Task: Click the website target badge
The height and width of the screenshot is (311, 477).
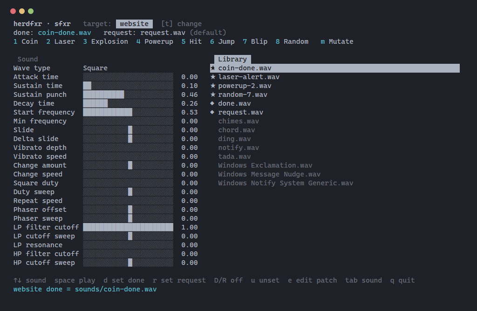Action: click(134, 24)
